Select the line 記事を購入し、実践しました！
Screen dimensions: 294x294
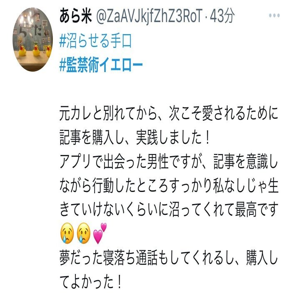click(x=135, y=137)
